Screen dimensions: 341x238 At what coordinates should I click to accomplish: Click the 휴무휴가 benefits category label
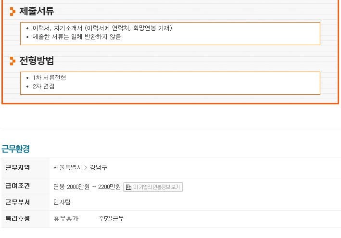pyautogui.click(x=66, y=218)
